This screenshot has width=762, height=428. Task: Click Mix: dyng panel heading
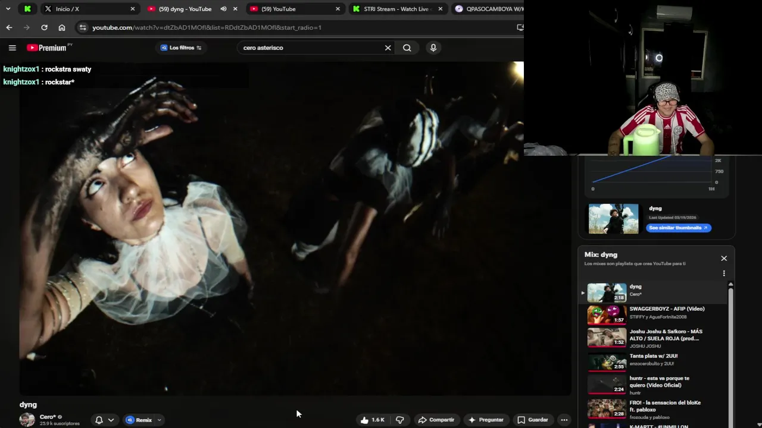click(601, 254)
